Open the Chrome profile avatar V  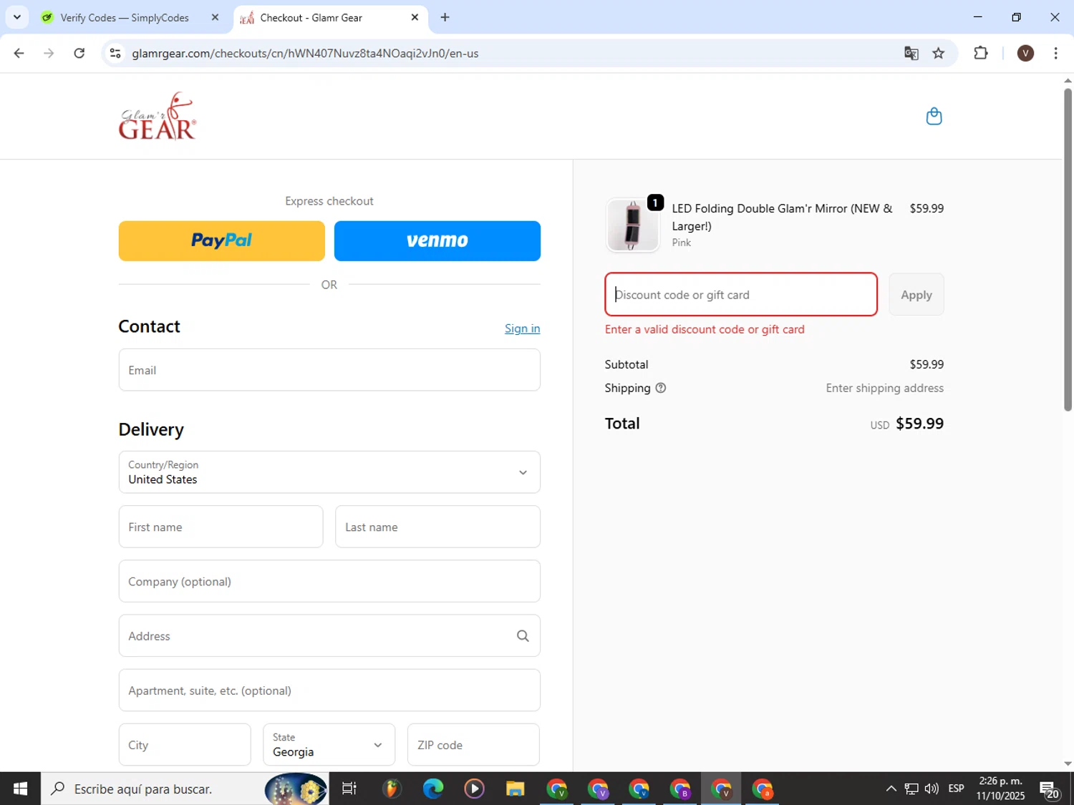[1025, 53]
